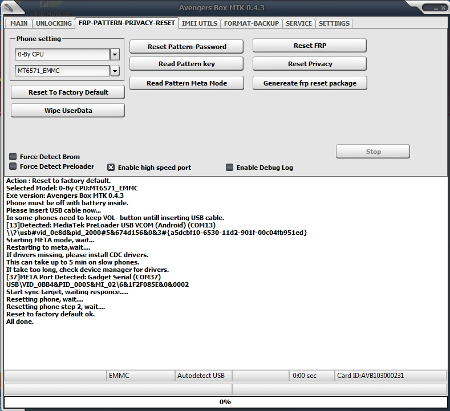Click Read Pattern Meta Mode button
Image resolution: width=450 pixels, height=411 pixels.
click(187, 83)
